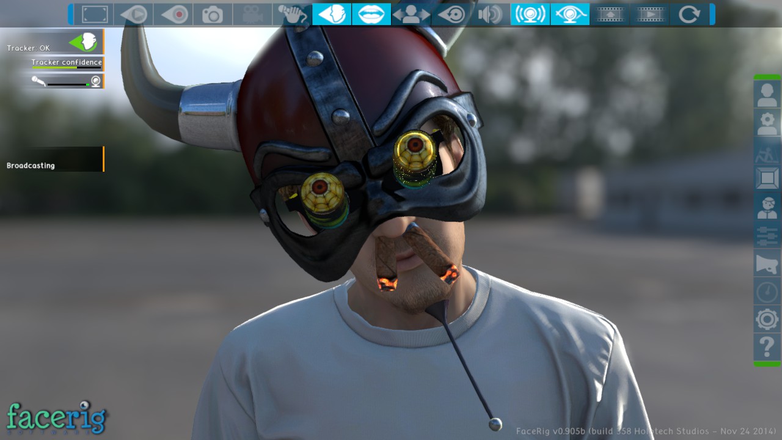The width and height of the screenshot is (782, 440).
Task: Click the reset/refresh arrow icon
Action: [690, 14]
